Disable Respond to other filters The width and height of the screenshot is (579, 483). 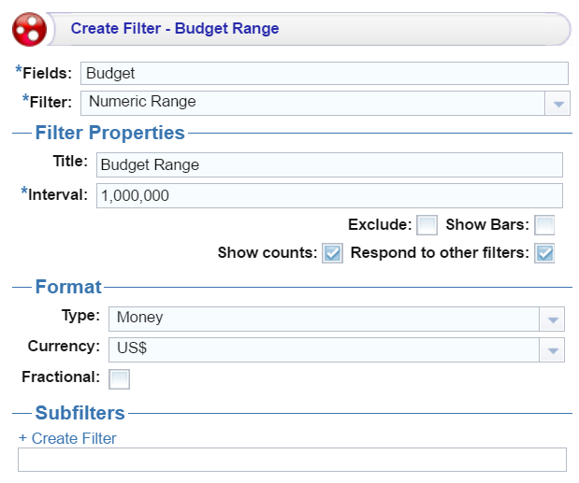pyautogui.click(x=544, y=253)
